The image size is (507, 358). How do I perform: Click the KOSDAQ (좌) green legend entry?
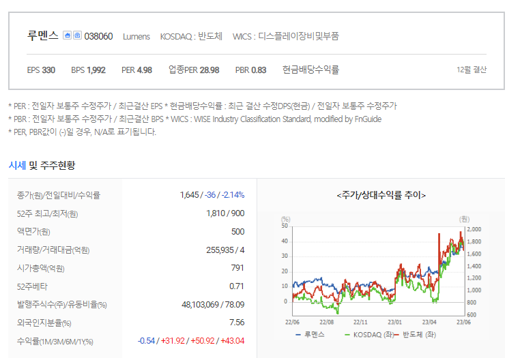(368, 335)
